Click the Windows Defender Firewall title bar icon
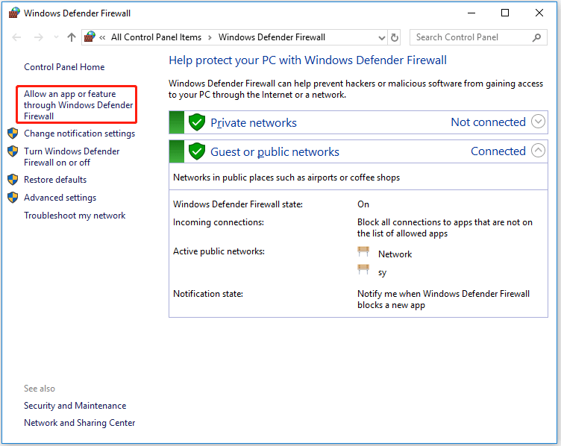 tap(13, 13)
